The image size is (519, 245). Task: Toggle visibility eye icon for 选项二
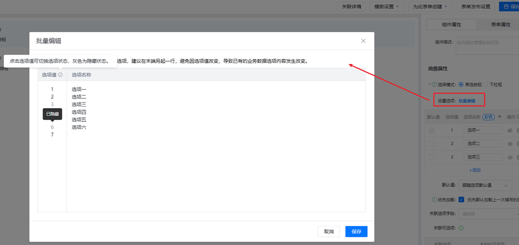click(510, 144)
